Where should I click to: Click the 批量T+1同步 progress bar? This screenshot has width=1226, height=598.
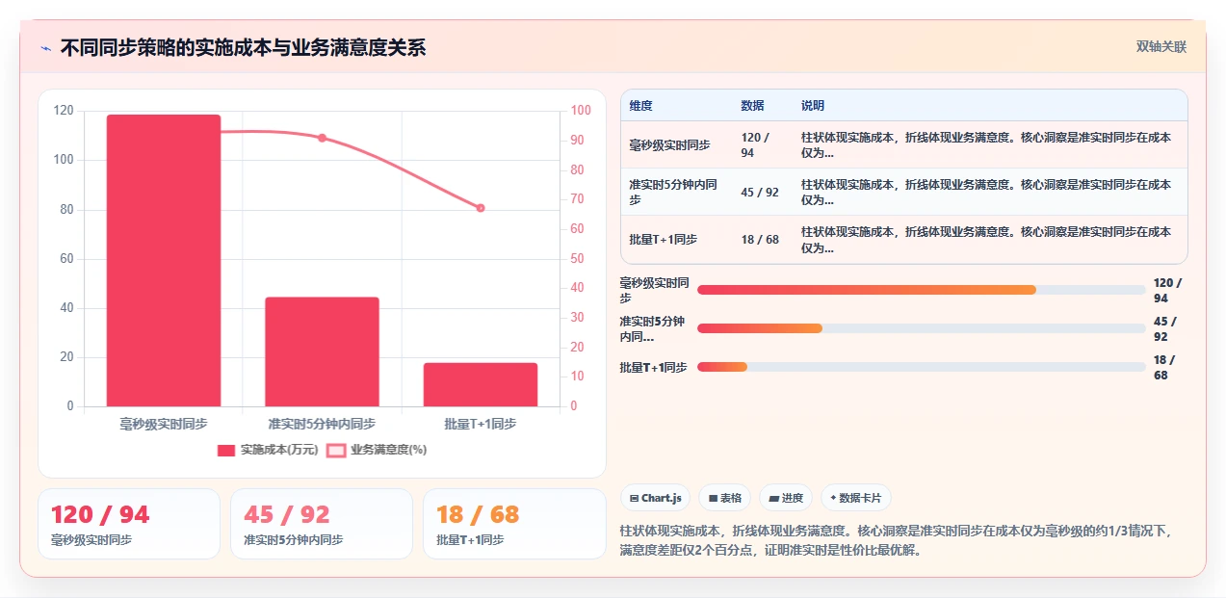coord(922,367)
